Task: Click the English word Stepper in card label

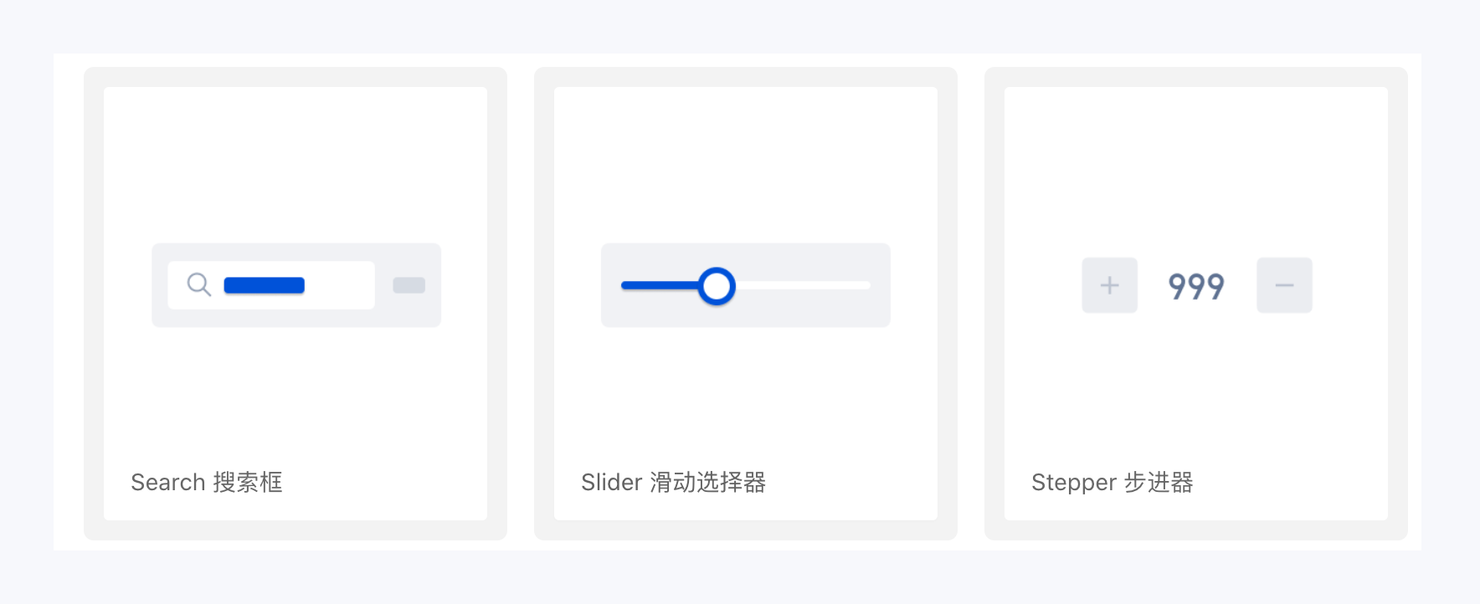Action: tap(1074, 483)
